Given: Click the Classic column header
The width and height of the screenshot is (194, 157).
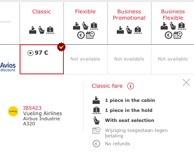Looking at the screenshot, I should point(42,12).
